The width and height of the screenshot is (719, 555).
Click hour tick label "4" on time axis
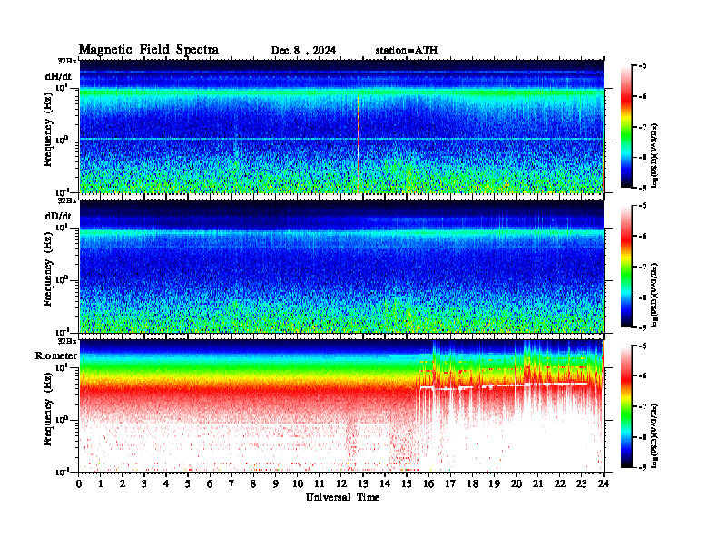tap(166, 483)
